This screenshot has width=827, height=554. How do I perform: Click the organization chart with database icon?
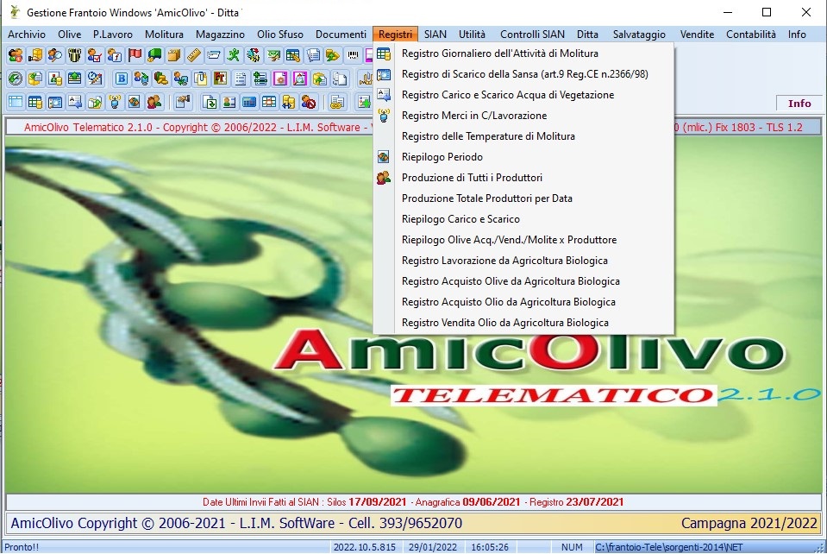pos(55,79)
